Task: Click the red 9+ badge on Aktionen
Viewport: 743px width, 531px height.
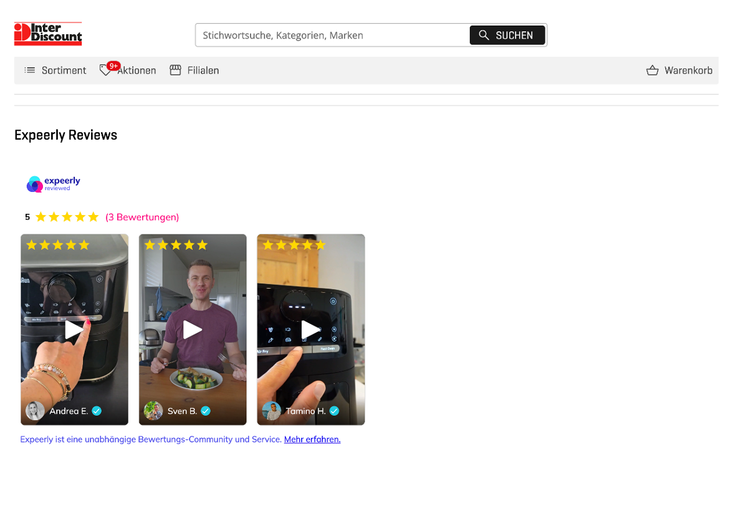Action: coord(113,66)
